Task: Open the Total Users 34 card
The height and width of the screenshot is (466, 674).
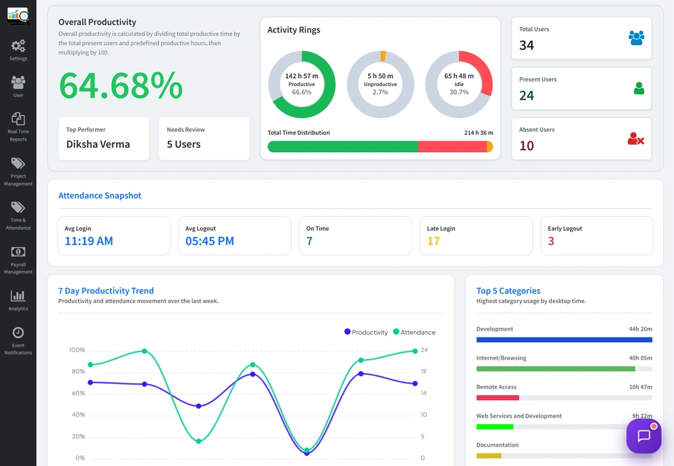Action: (581, 38)
